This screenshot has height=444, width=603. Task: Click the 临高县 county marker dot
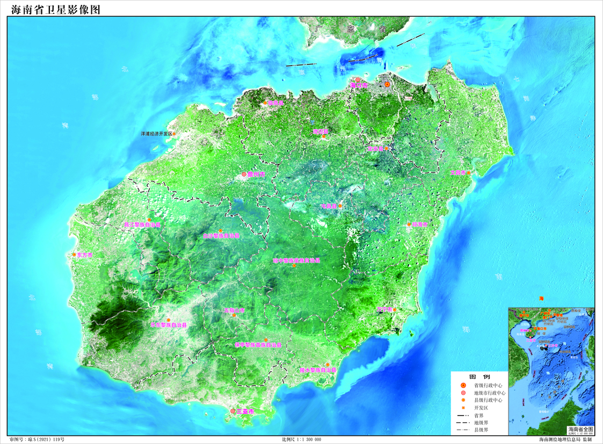265,103
